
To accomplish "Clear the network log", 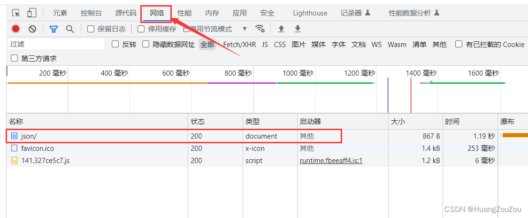I will click(32, 29).
